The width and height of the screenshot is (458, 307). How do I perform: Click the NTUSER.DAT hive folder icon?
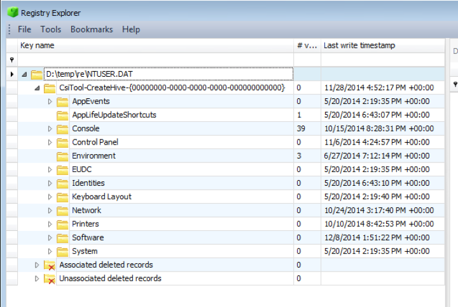point(36,74)
